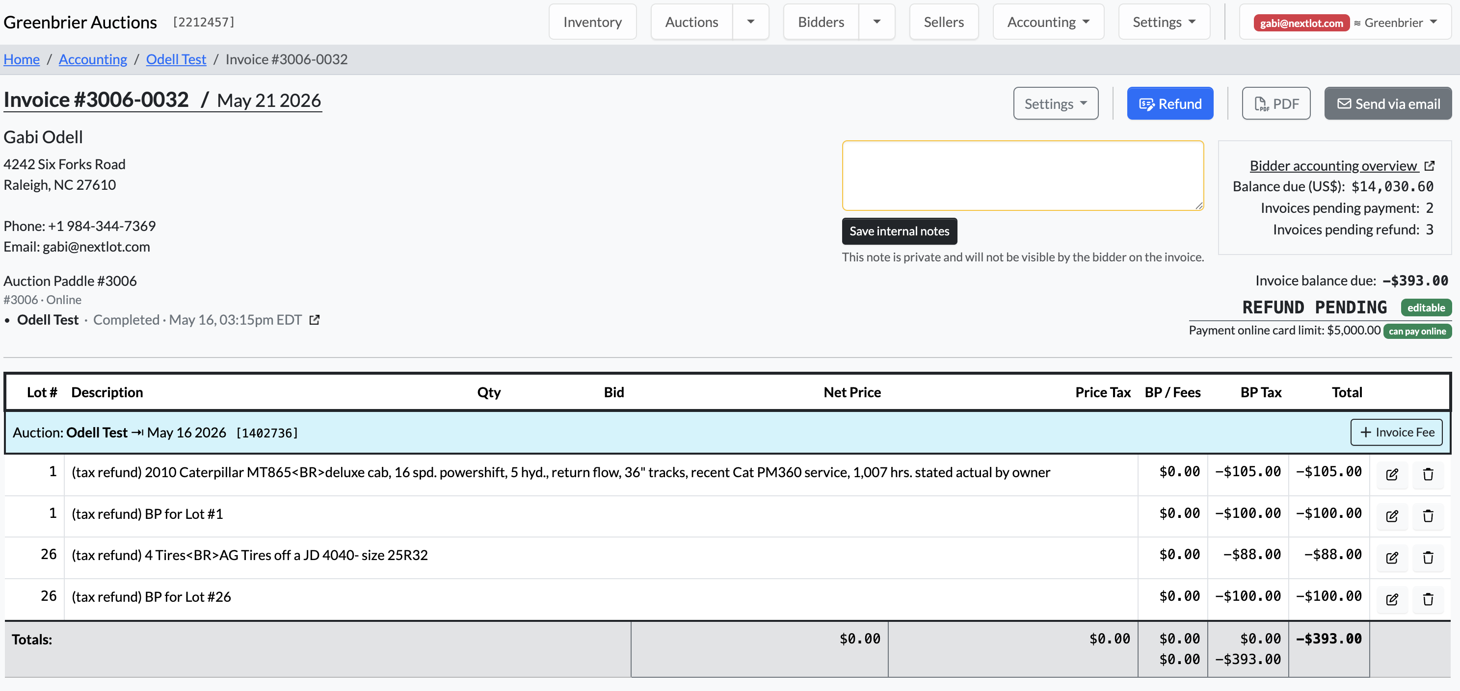
Task: Open Accounting nav dropdown
Action: click(x=1048, y=22)
